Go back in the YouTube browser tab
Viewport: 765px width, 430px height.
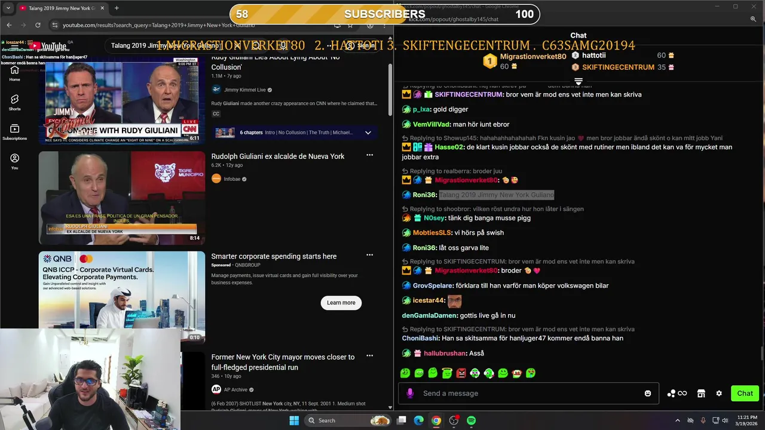(8, 25)
